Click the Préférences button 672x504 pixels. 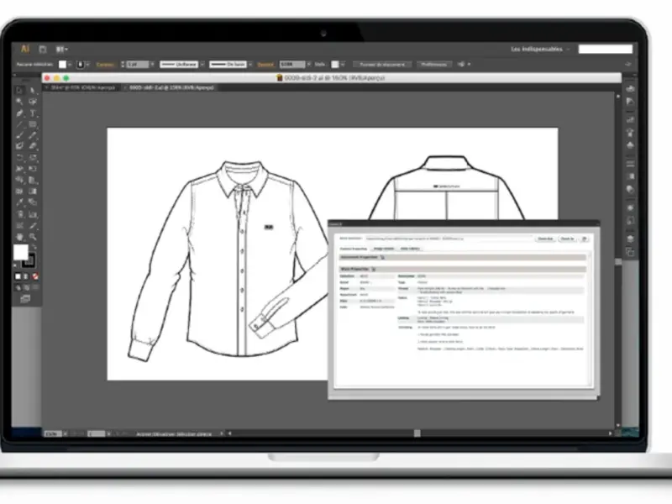(x=433, y=65)
